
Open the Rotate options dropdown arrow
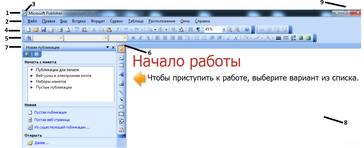point(166,30)
